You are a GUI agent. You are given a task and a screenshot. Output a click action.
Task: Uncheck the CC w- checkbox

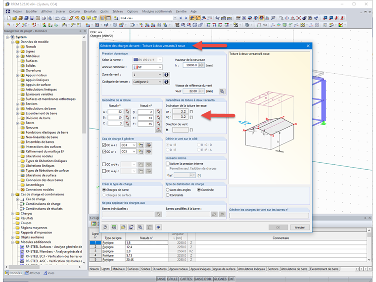click(x=104, y=151)
